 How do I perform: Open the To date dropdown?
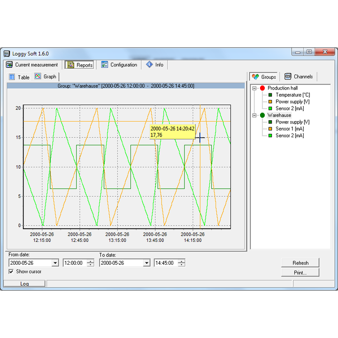(146, 263)
